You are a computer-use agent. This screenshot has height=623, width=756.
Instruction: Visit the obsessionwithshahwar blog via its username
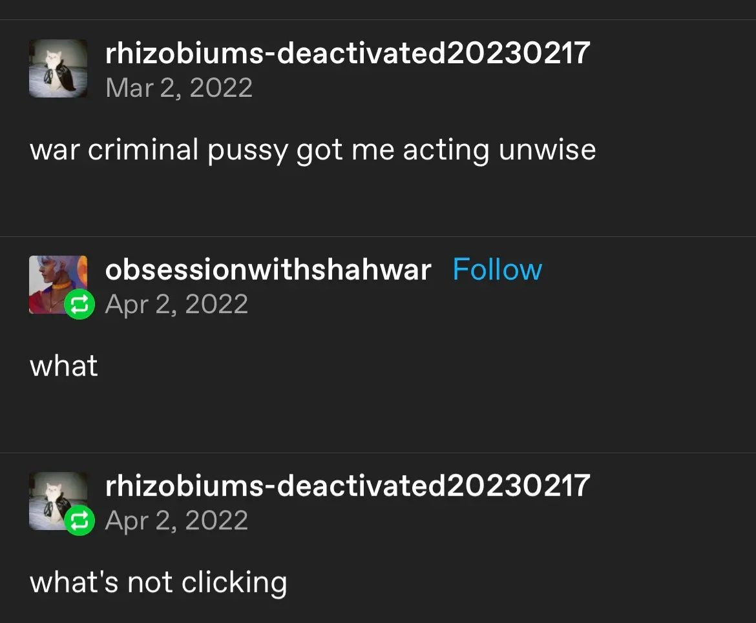tap(268, 269)
